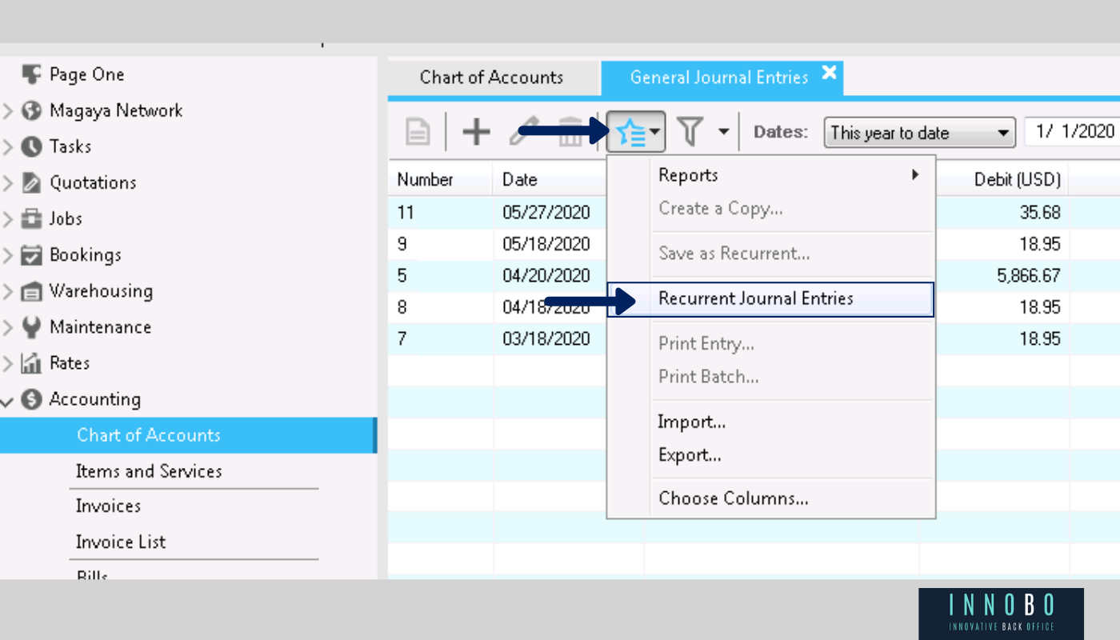1120x640 pixels.
Task: Expand the Quotations tree node
Action: (x=8, y=183)
